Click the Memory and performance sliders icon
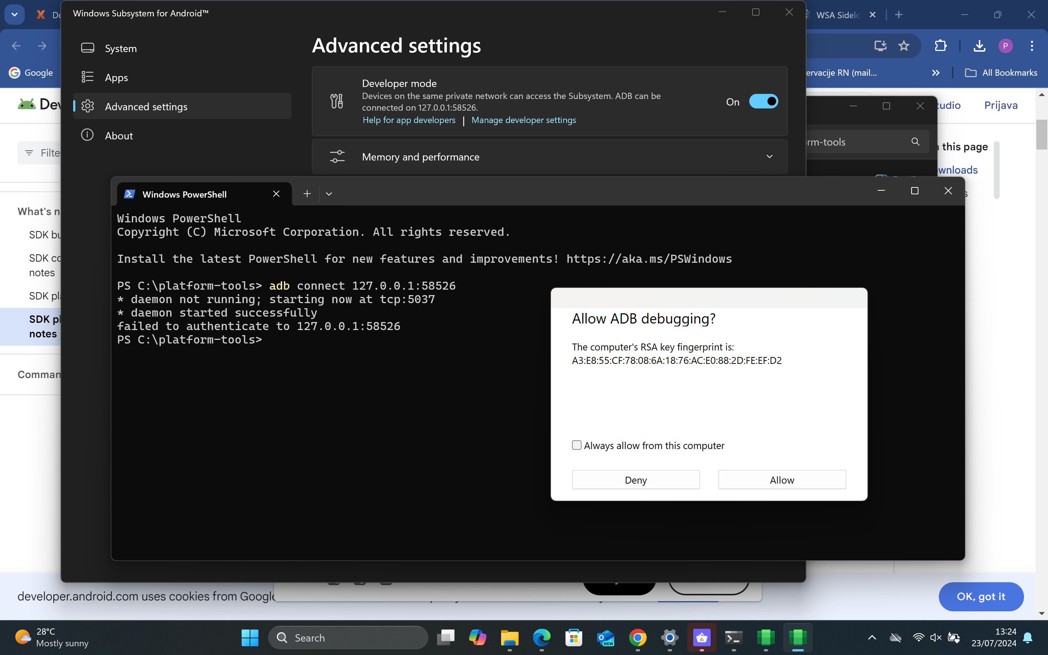1048x655 pixels. [337, 156]
